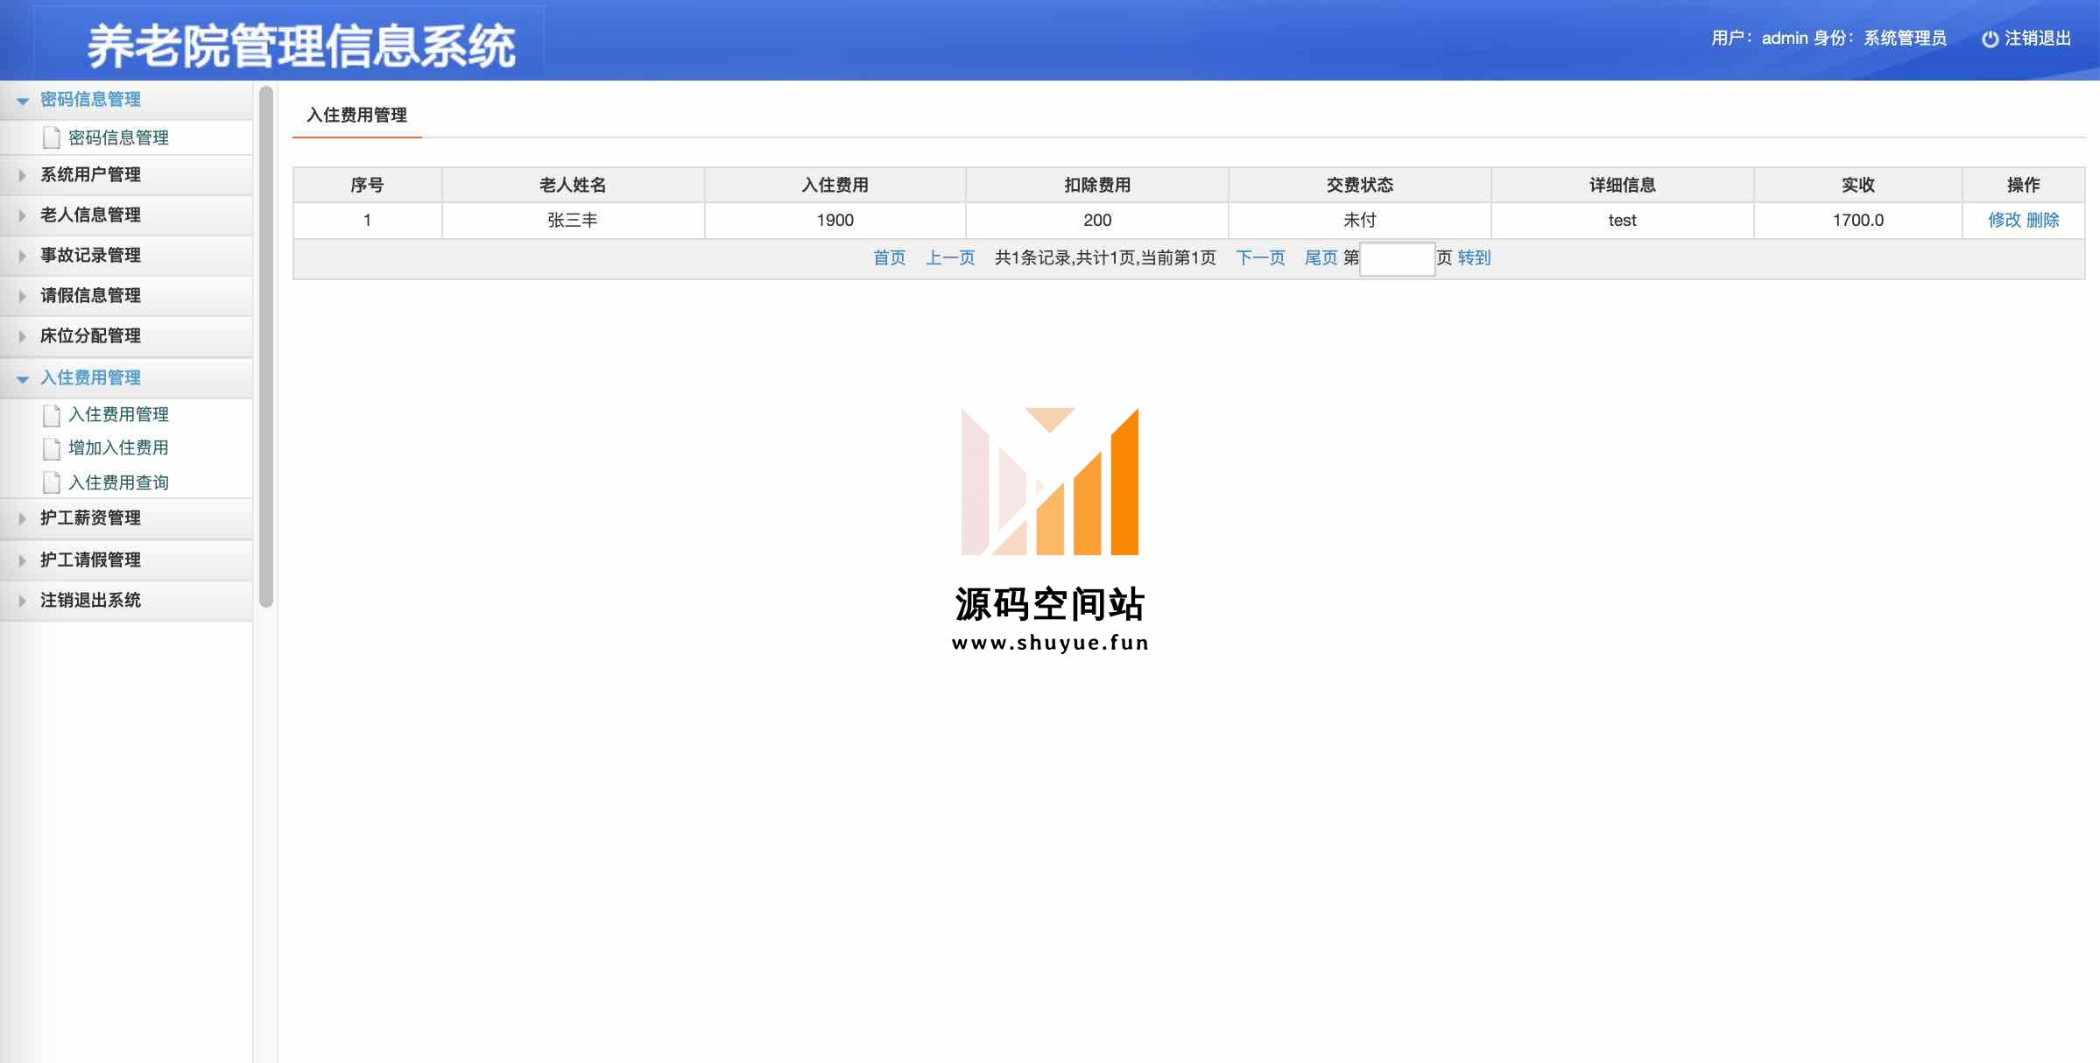Click the 1700.0 实收 cell
This screenshot has width=2100, height=1063.
click(x=1858, y=221)
